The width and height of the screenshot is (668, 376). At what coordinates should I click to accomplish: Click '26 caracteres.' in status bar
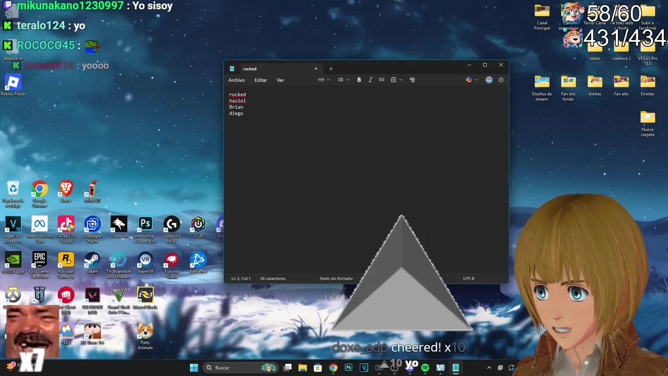(x=273, y=278)
